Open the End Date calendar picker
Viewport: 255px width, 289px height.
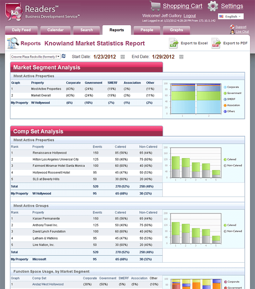[181, 57]
